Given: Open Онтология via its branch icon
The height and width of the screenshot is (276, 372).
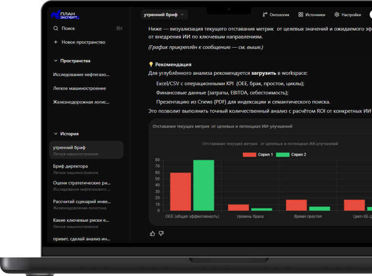Looking at the screenshot, I should 265,15.
